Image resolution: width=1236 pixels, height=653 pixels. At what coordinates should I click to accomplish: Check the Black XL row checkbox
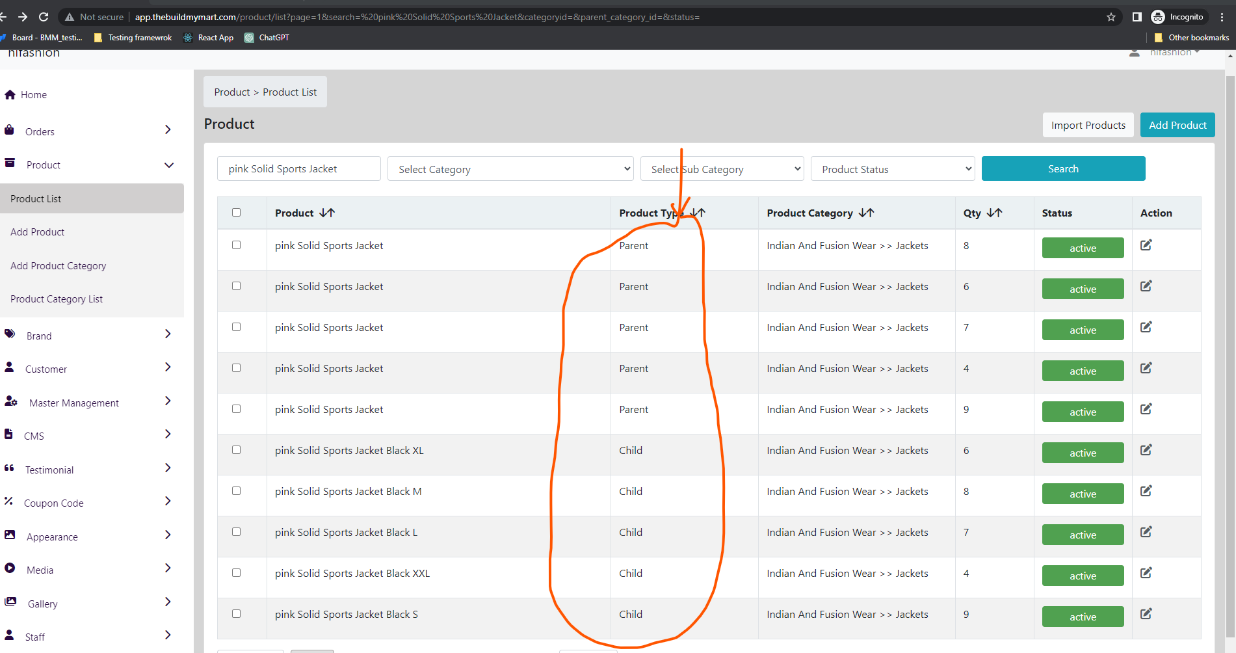pos(236,450)
